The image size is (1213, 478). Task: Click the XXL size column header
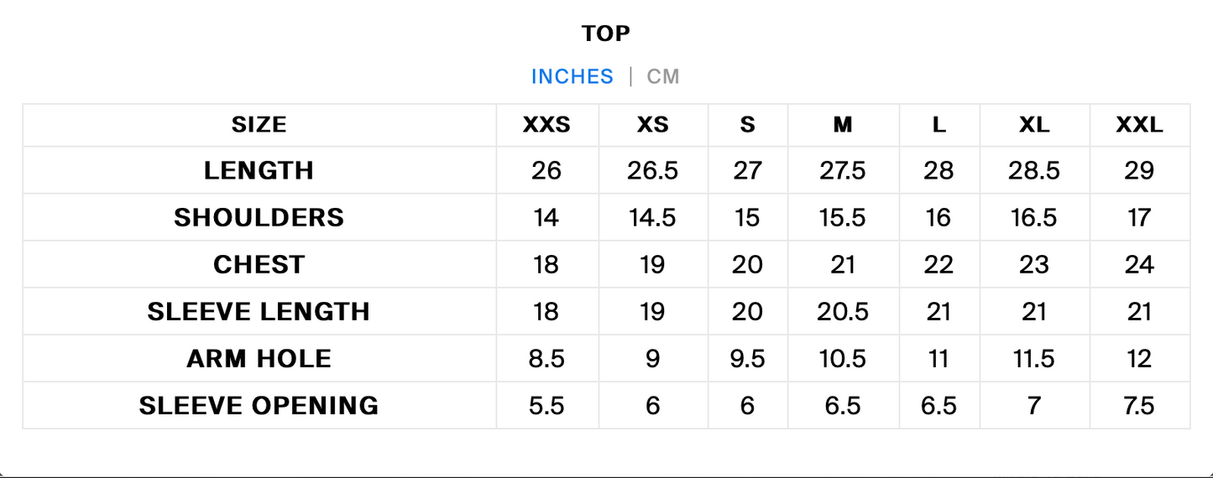[1139, 125]
